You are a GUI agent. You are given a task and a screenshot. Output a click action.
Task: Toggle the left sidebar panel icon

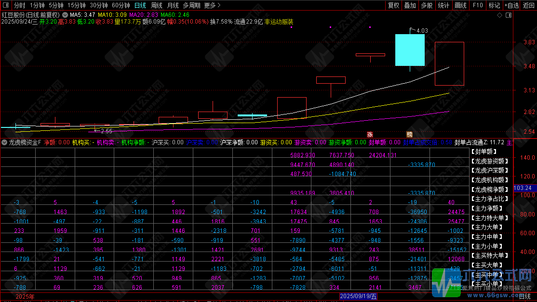(5, 5)
